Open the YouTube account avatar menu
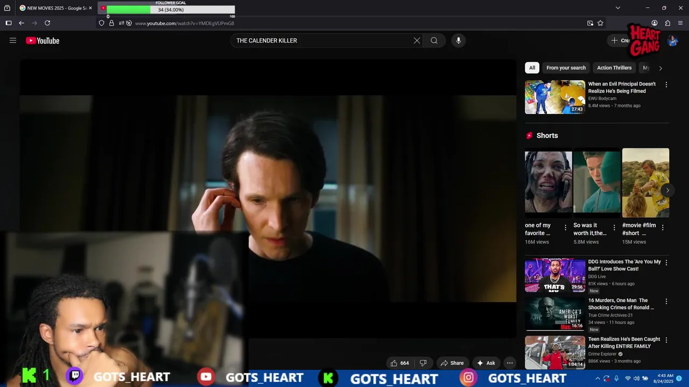The width and height of the screenshot is (689, 387). pyautogui.click(x=672, y=40)
